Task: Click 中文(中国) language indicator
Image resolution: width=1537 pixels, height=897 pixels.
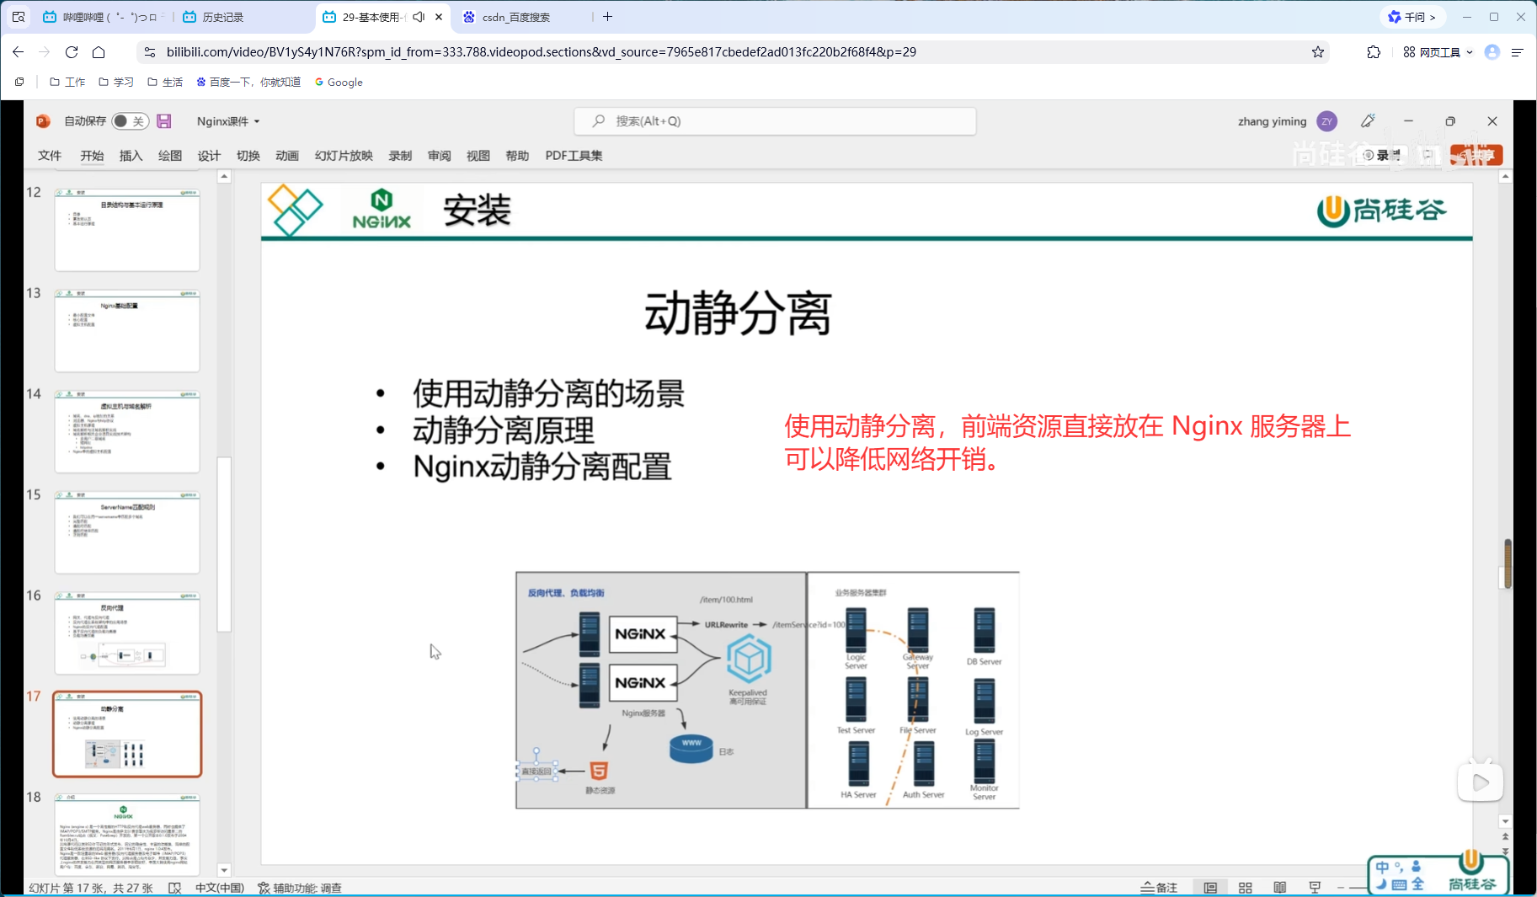Action: click(220, 888)
